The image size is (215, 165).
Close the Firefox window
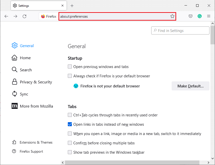tap(209, 6)
